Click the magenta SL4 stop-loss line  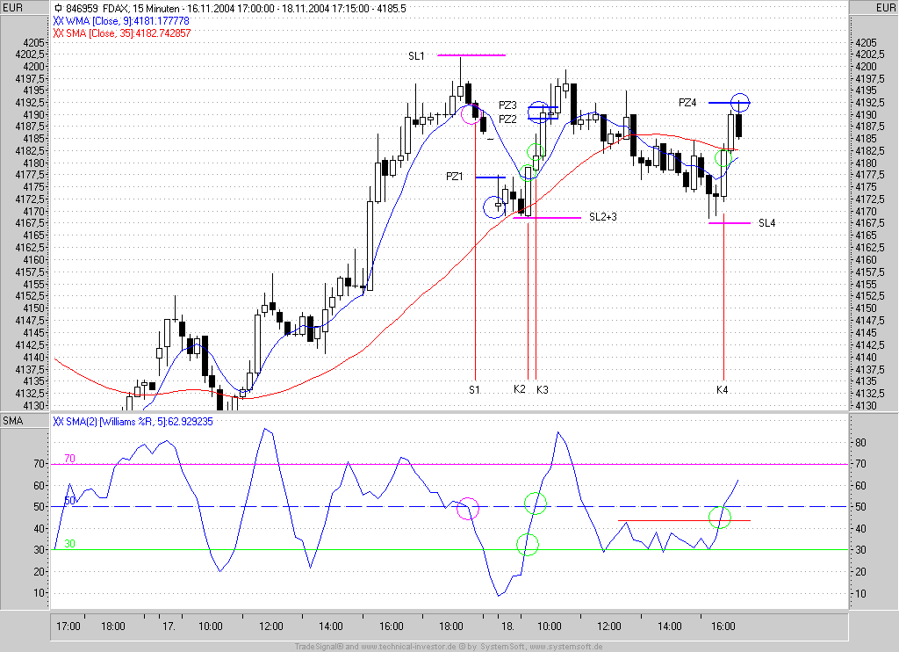pyautogui.click(x=730, y=222)
